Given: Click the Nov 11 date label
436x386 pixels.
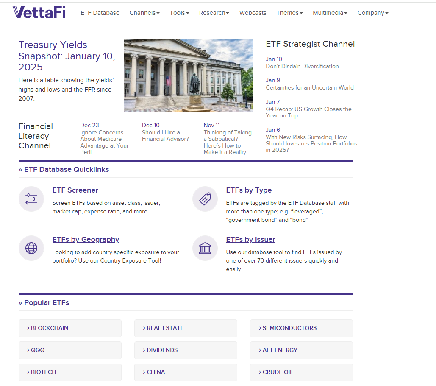Looking at the screenshot, I should tap(211, 125).
